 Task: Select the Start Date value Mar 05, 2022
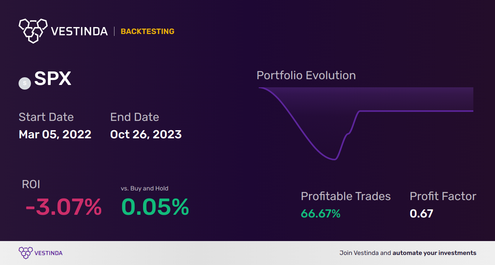55,134
